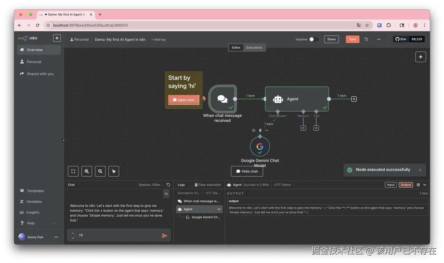
Task: Open the add node panel plus button
Action: tap(420, 57)
